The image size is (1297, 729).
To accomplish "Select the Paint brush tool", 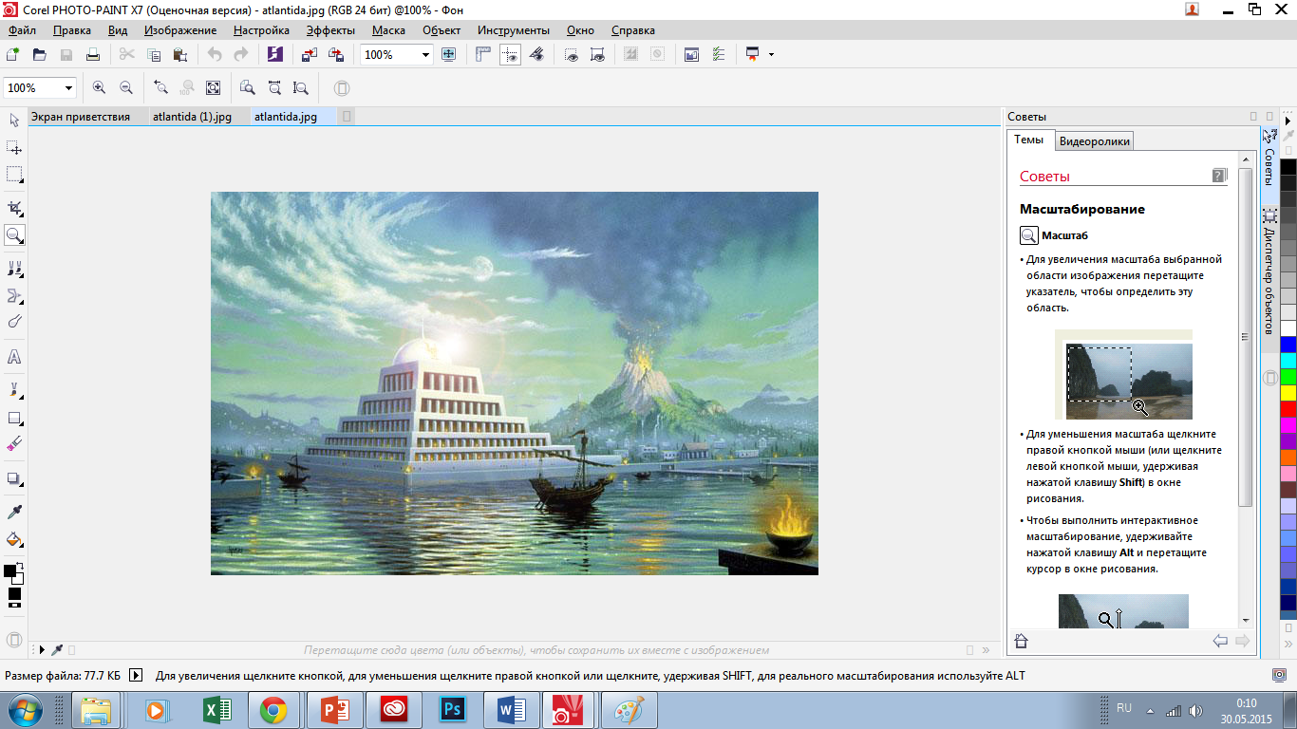I will tap(14, 390).
